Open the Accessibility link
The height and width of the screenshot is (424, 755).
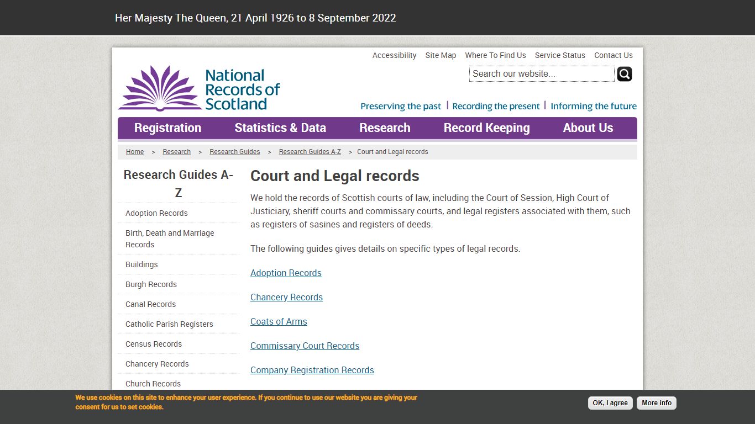coord(394,55)
